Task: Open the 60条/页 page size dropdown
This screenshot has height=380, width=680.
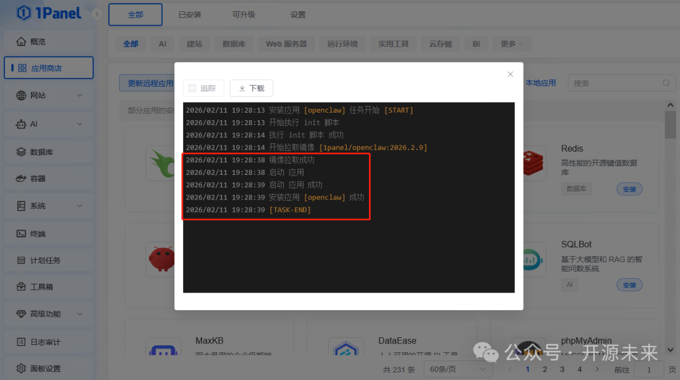Action: click(x=458, y=369)
